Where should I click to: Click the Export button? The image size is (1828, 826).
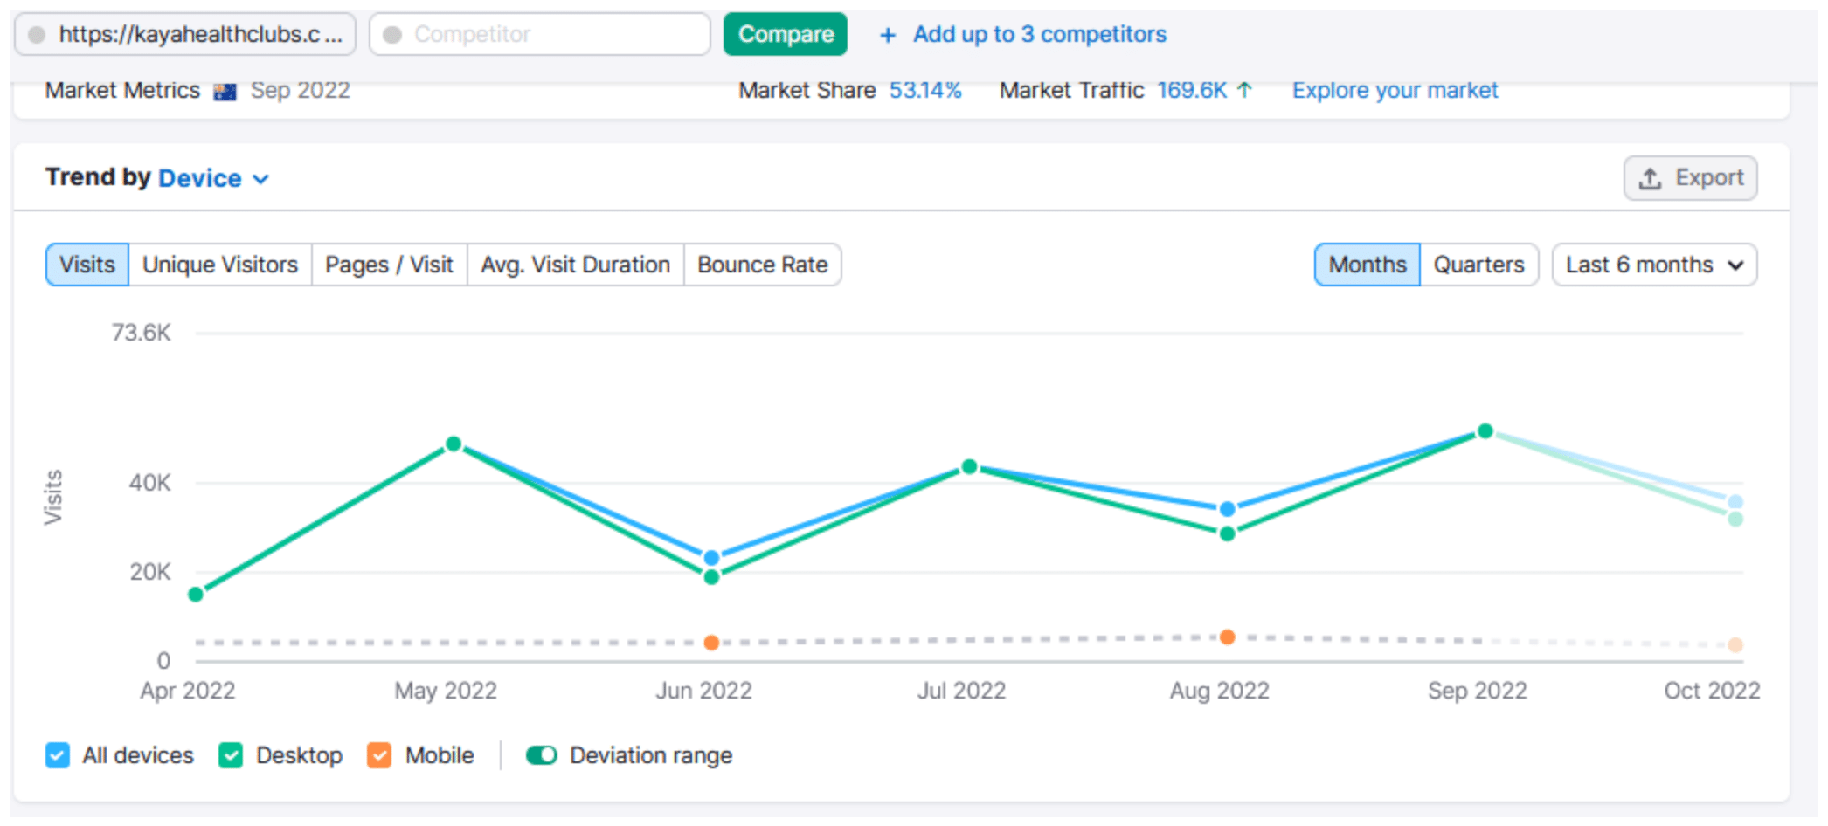(x=1691, y=178)
